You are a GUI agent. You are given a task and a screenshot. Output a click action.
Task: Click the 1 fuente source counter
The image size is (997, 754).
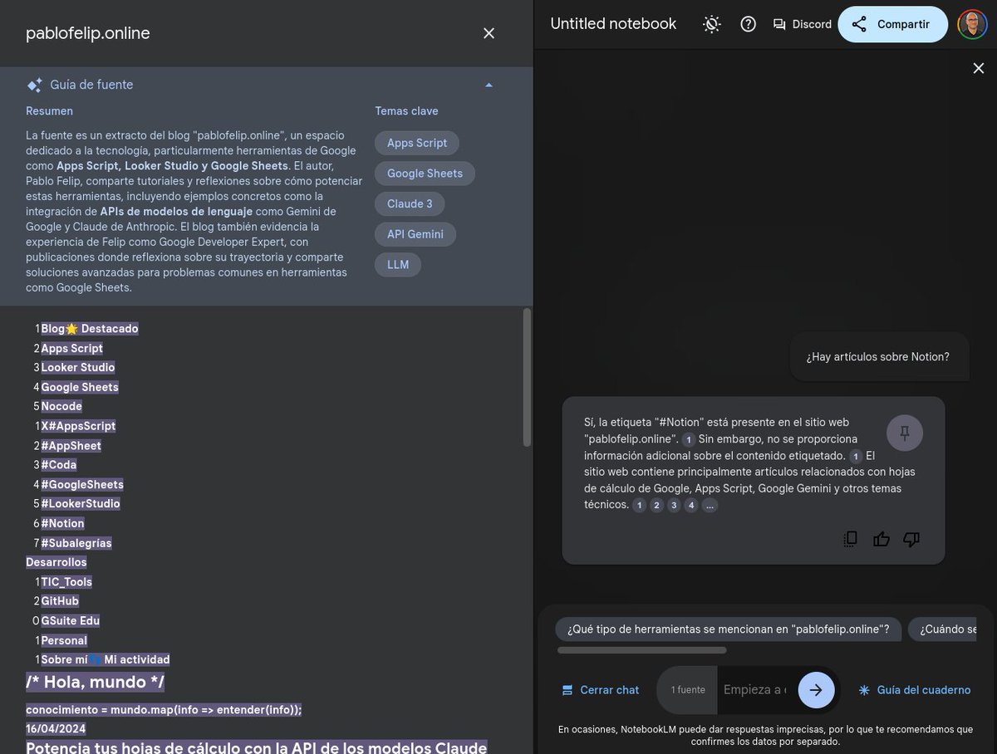point(688,690)
